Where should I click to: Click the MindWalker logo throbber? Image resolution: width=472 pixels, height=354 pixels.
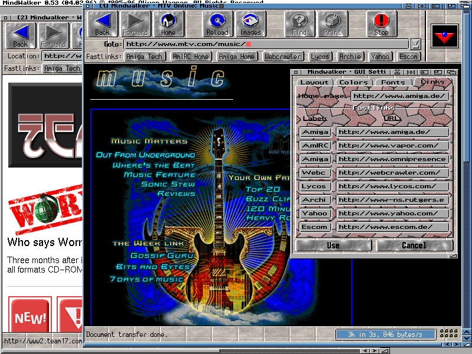tap(445, 36)
